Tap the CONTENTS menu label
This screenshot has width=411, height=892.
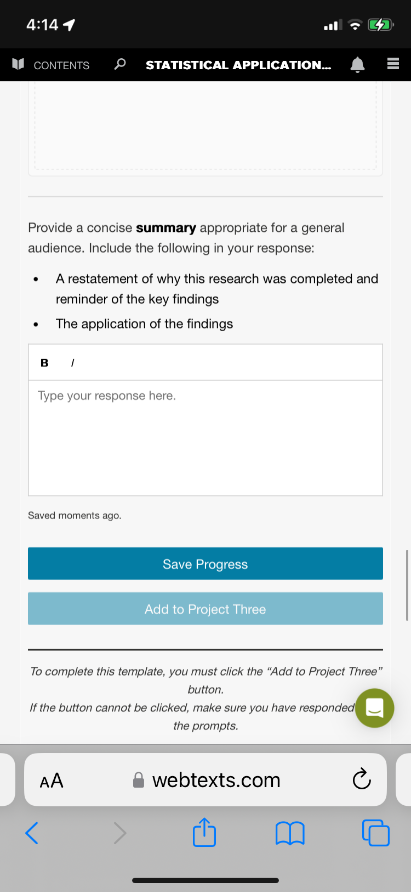[61, 65]
